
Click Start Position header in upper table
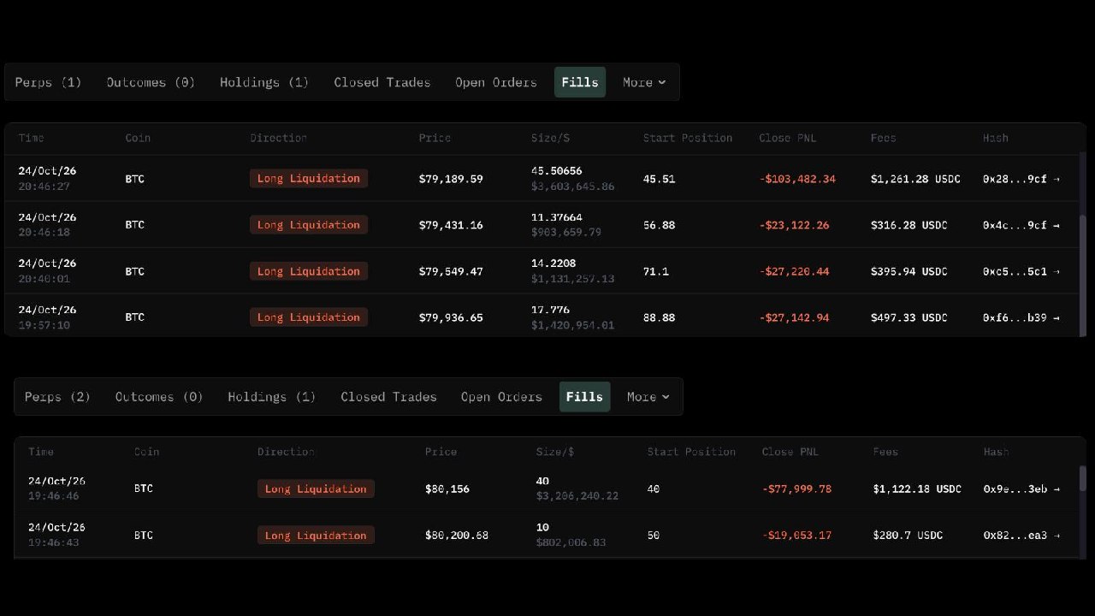688,138
